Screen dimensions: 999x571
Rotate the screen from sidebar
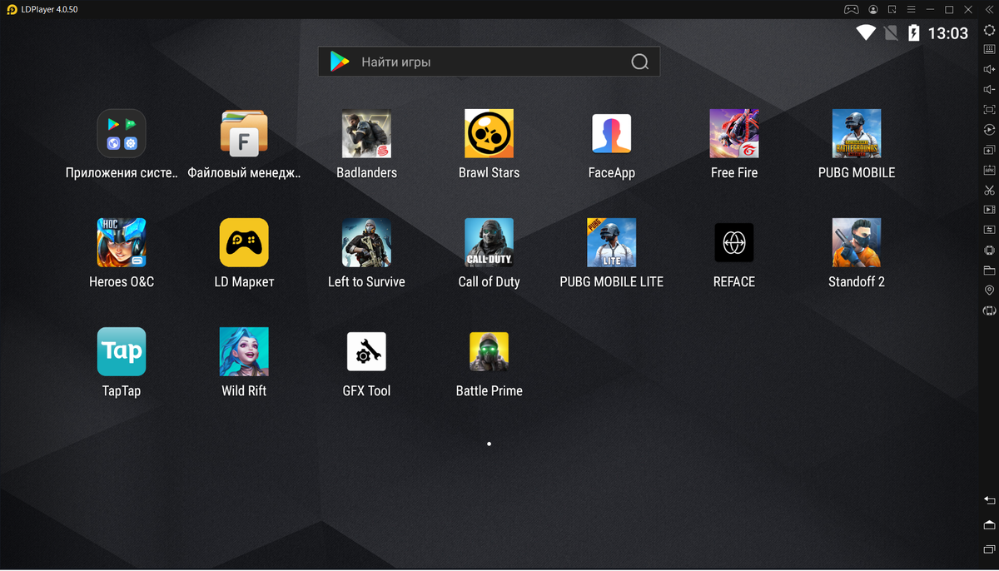click(x=989, y=310)
